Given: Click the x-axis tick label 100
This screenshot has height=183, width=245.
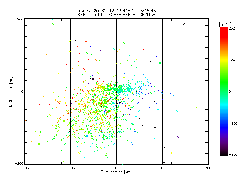Looking at the screenshot, I should (162, 168).
